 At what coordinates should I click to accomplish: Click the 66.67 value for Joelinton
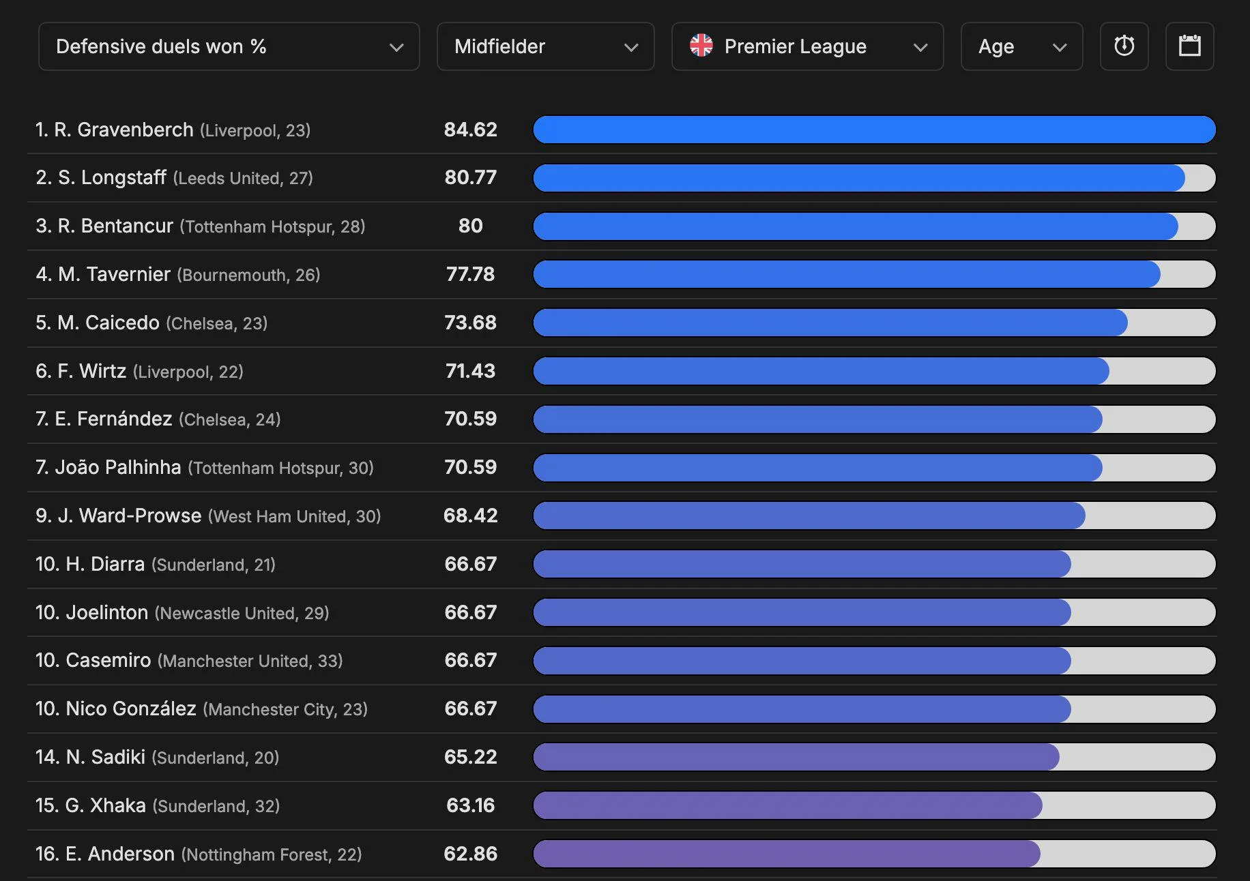click(x=471, y=612)
